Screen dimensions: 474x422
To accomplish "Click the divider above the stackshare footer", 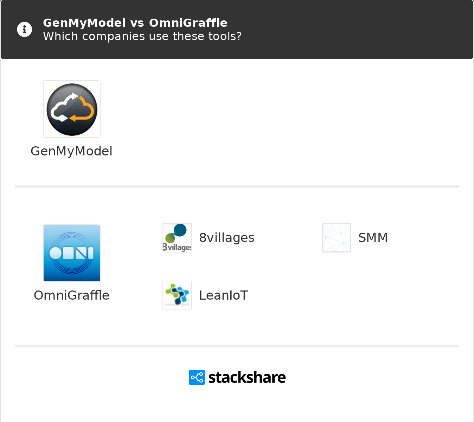I will tap(237, 346).
